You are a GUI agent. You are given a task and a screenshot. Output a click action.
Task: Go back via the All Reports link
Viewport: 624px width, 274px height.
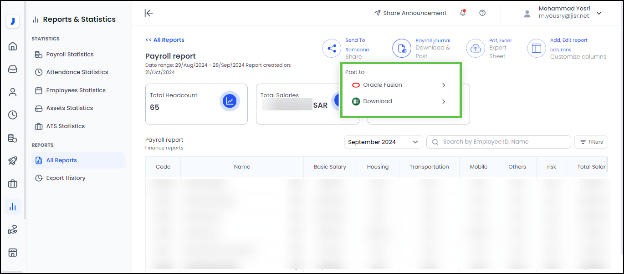click(x=165, y=40)
